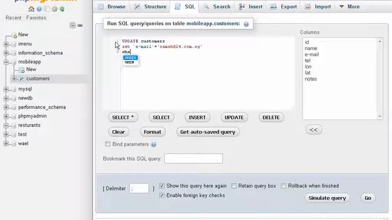Click the Delimiter input field
The width and height of the screenshot is (392, 220).
139,189
